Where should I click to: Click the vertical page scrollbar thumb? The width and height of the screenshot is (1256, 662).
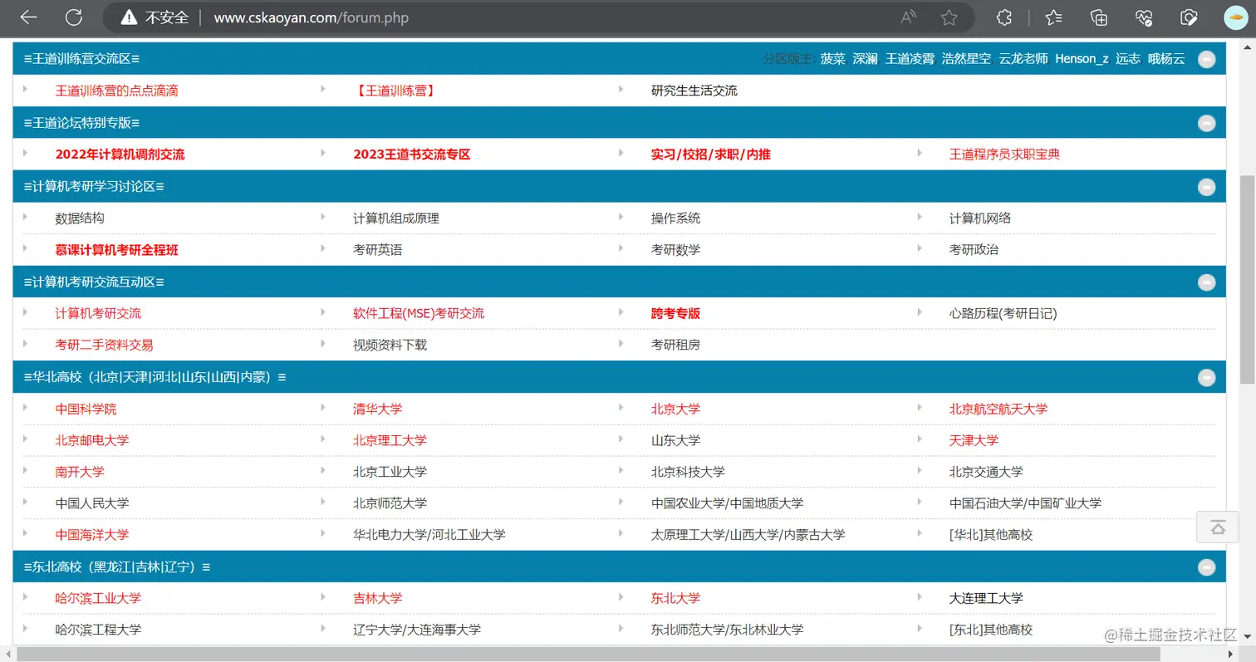click(x=1247, y=280)
